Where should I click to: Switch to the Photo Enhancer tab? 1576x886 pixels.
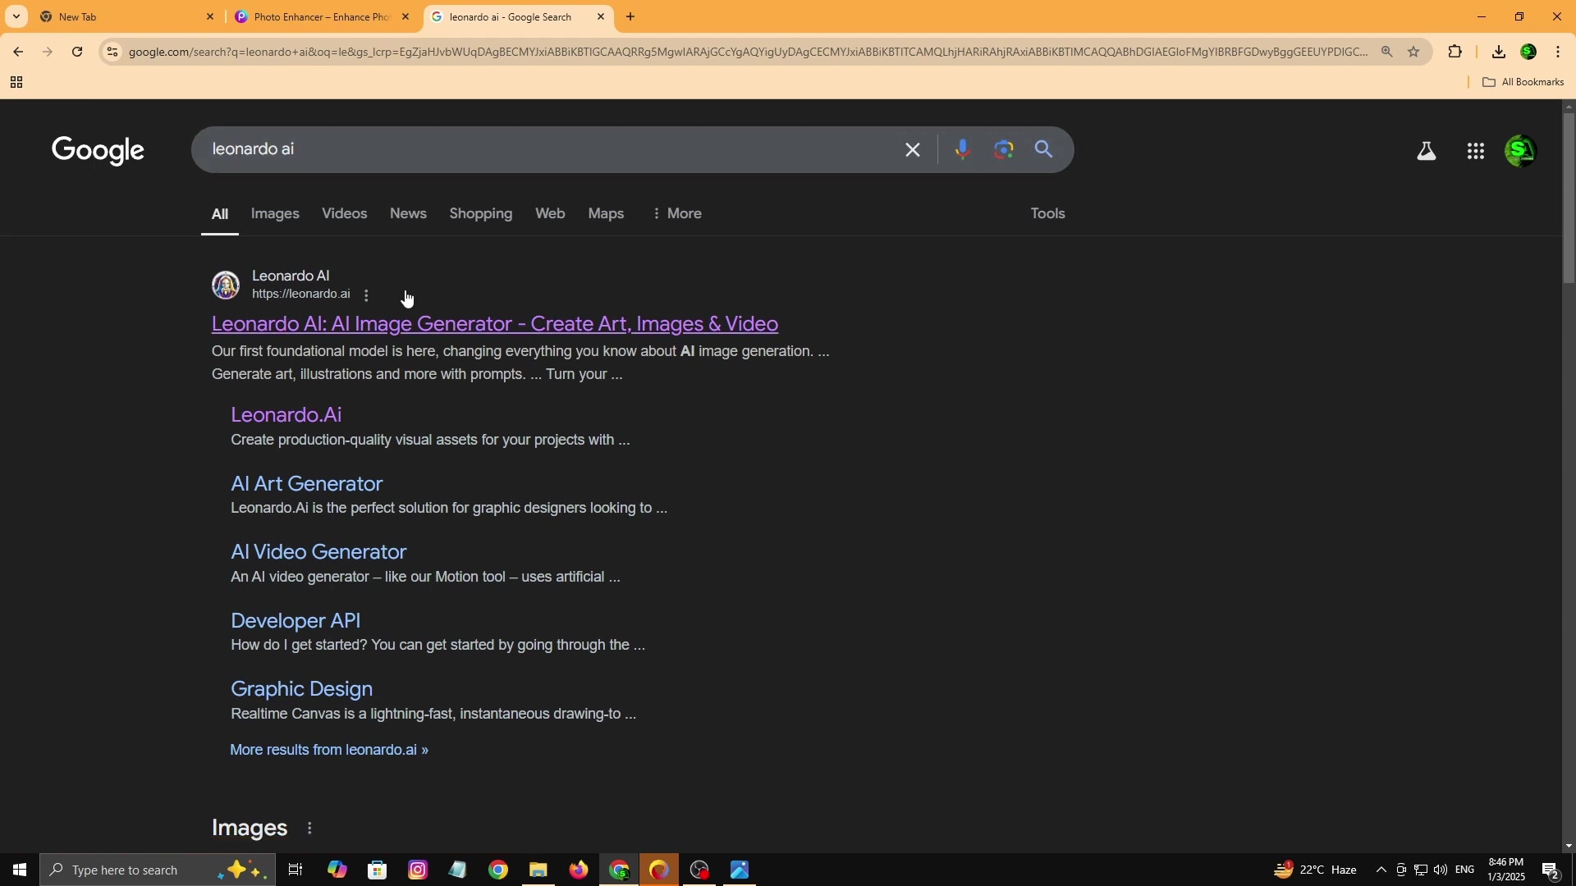pyautogui.click(x=322, y=16)
